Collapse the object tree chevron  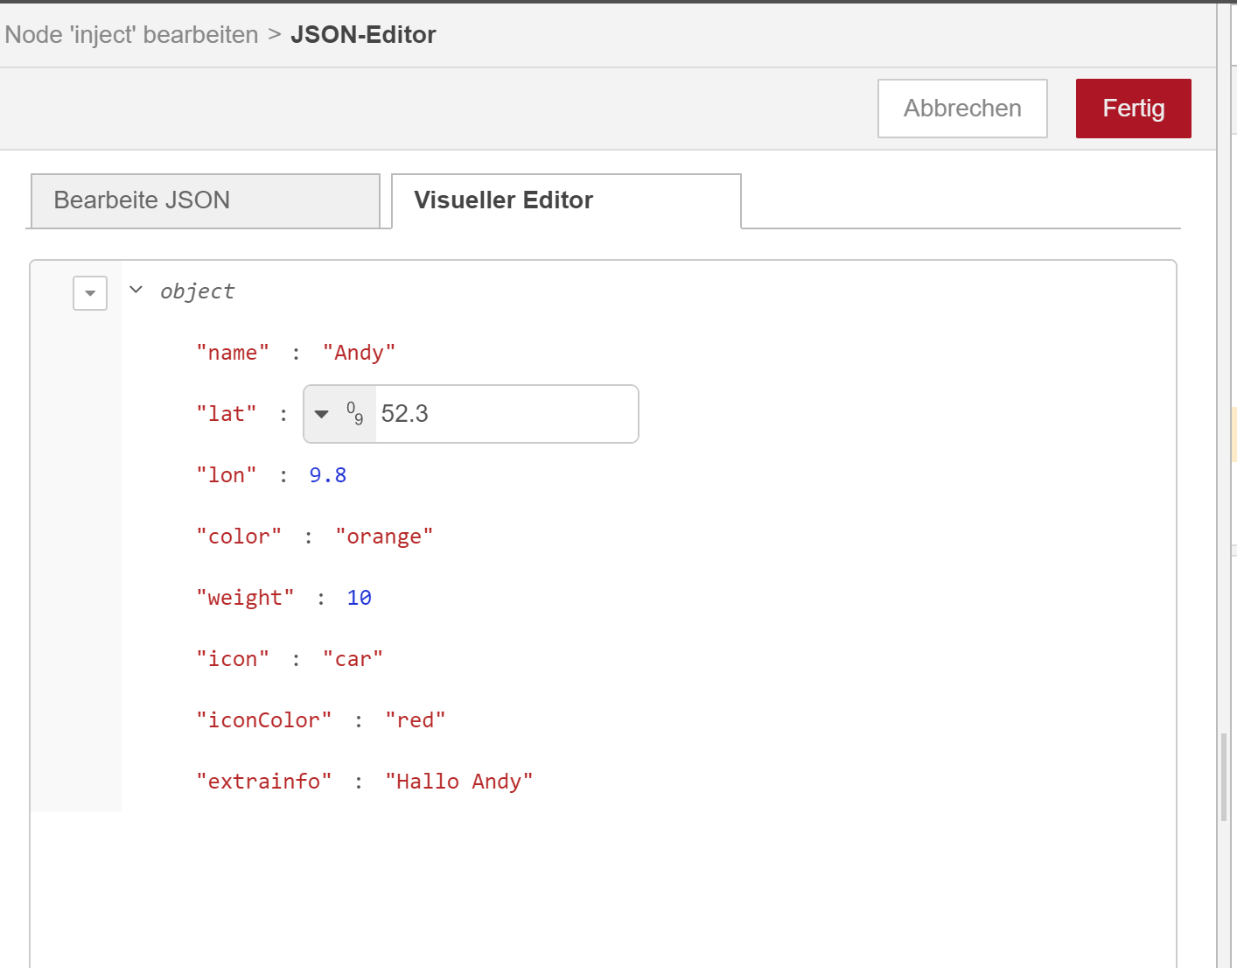click(136, 290)
